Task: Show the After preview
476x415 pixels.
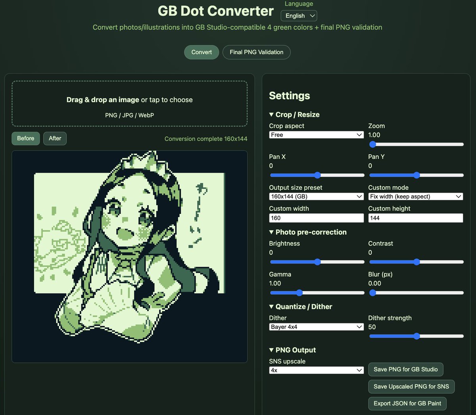Action: [55, 138]
